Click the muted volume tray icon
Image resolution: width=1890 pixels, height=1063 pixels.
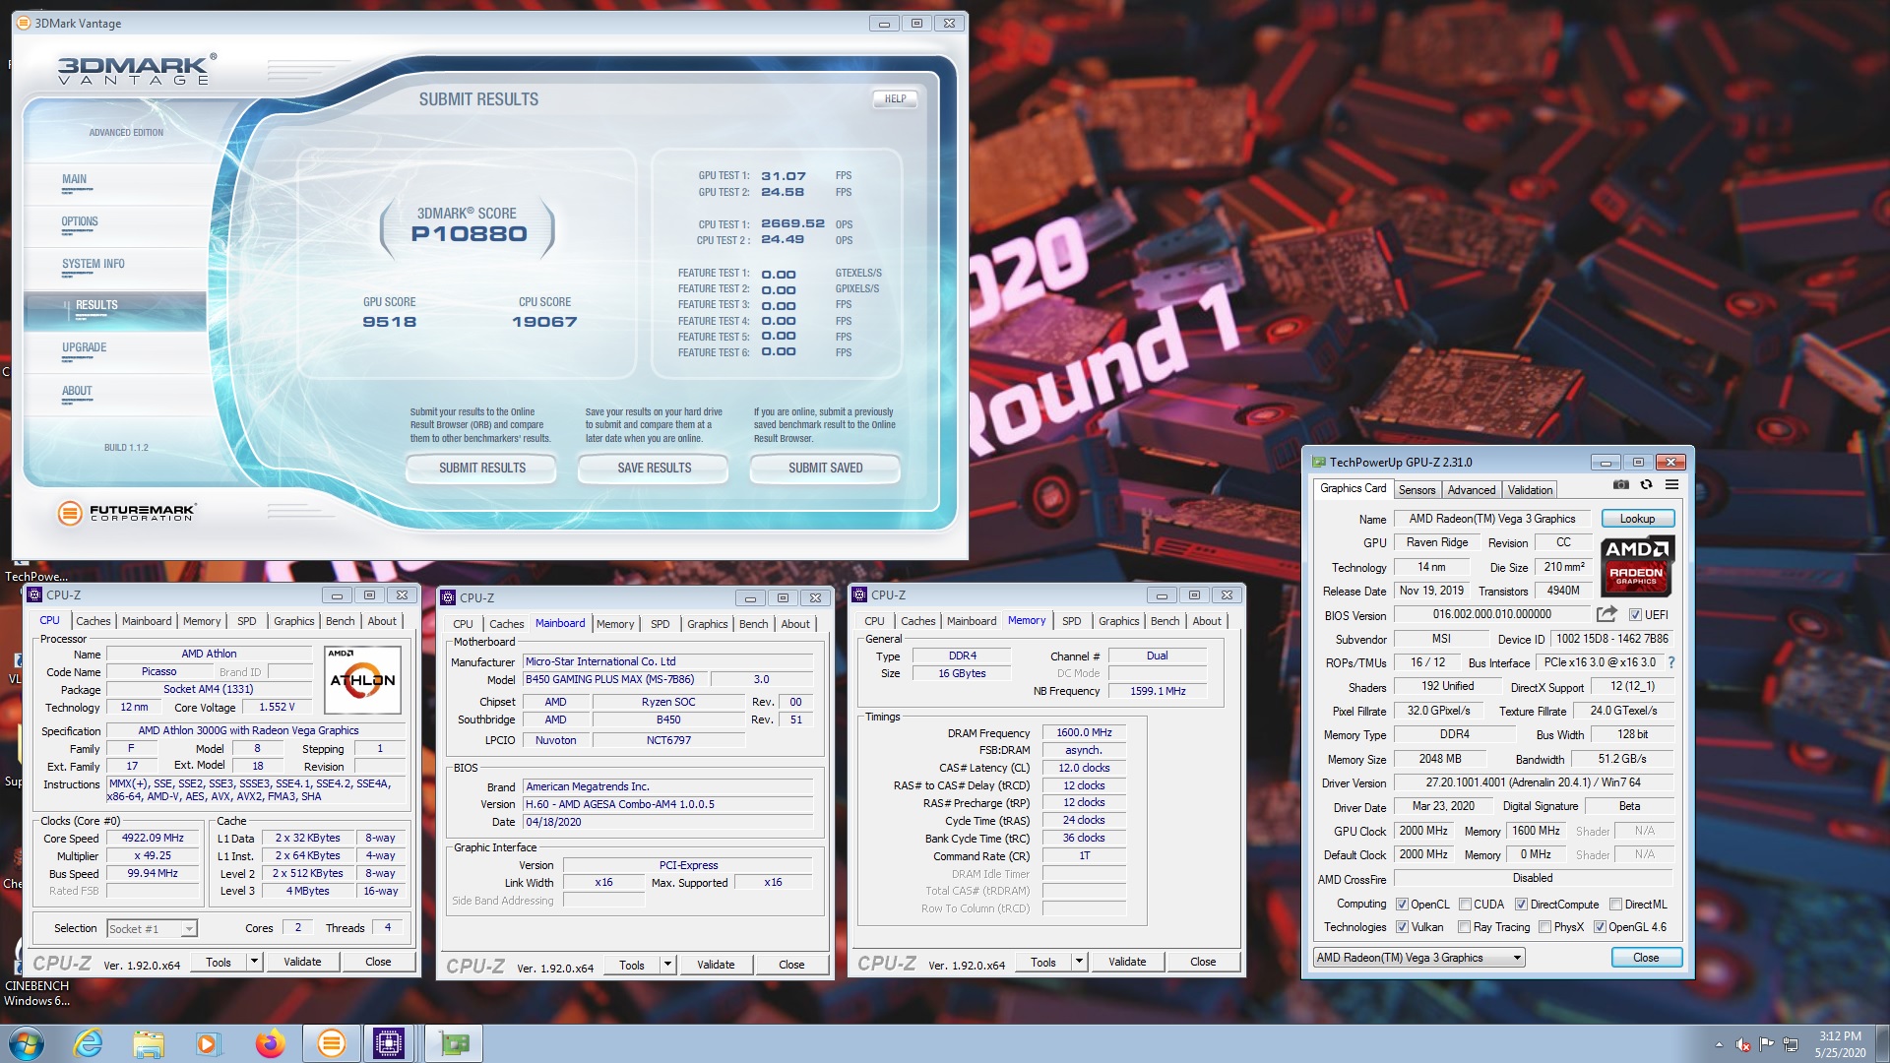pyautogui.click(x=1742, y=1044)
